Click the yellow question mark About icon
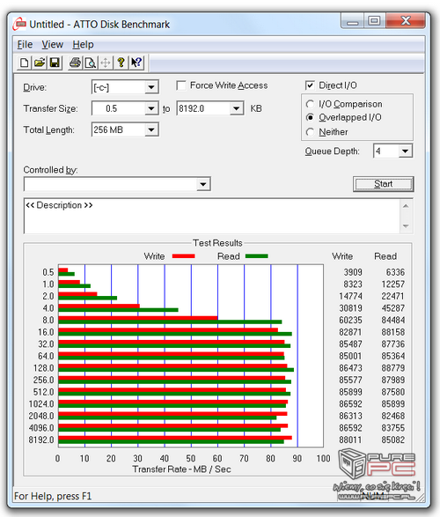Viewport: 440px width, 517px height. pos(121,63)
